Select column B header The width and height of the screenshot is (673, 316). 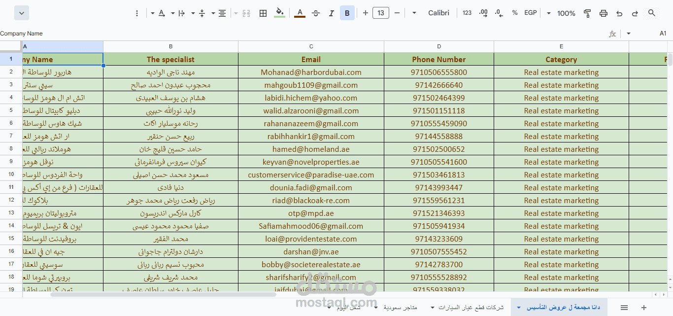coord(170,46)
